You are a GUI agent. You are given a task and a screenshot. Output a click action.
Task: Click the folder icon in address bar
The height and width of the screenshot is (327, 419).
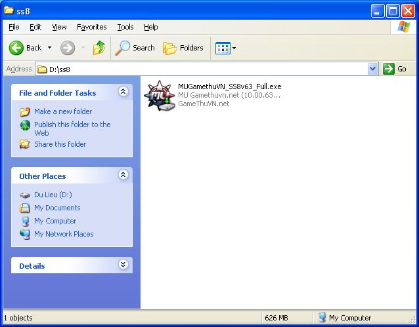pos(41,69)
